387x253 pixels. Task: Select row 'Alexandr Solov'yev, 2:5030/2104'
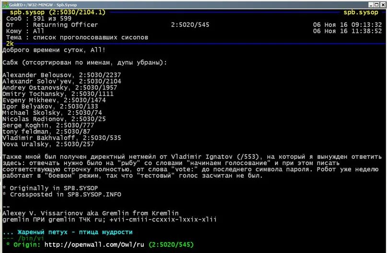click(62, 81)
